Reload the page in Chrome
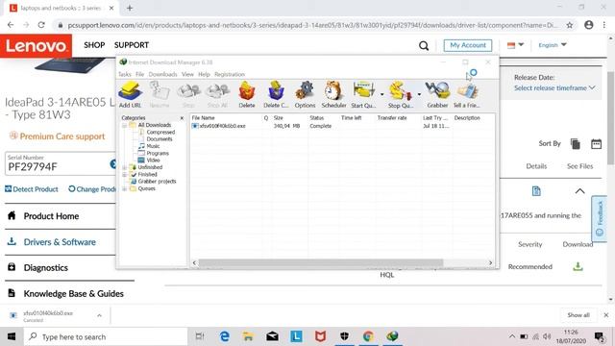 pyautogui.click(x=41, y=25)
